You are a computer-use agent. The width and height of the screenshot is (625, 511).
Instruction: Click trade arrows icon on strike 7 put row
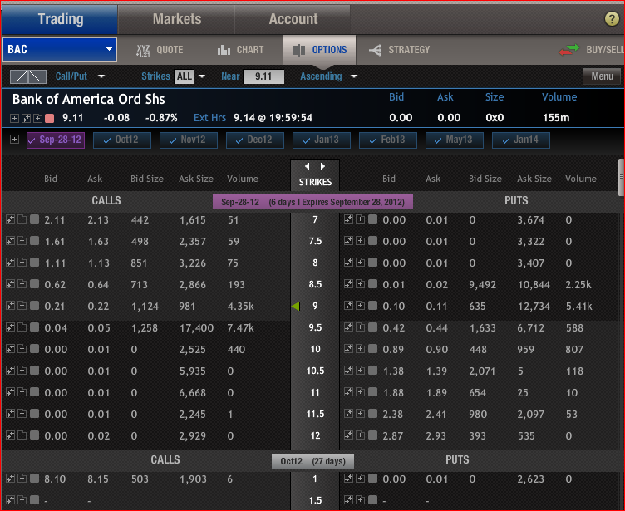click(348, 219)
